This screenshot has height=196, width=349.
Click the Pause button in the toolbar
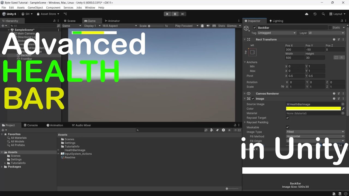pyautogui.click(x=175, y=14)
